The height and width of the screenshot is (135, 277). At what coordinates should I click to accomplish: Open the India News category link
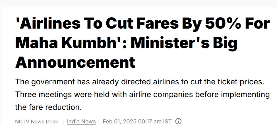81,121
